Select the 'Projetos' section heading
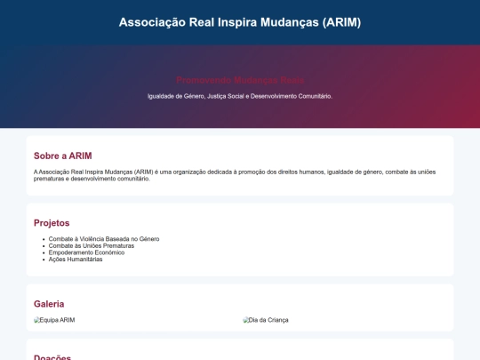This screenshot has height=360, width=480. coord(52,223)
